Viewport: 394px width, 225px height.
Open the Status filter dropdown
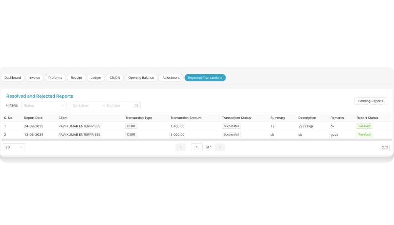click(42, 105)
